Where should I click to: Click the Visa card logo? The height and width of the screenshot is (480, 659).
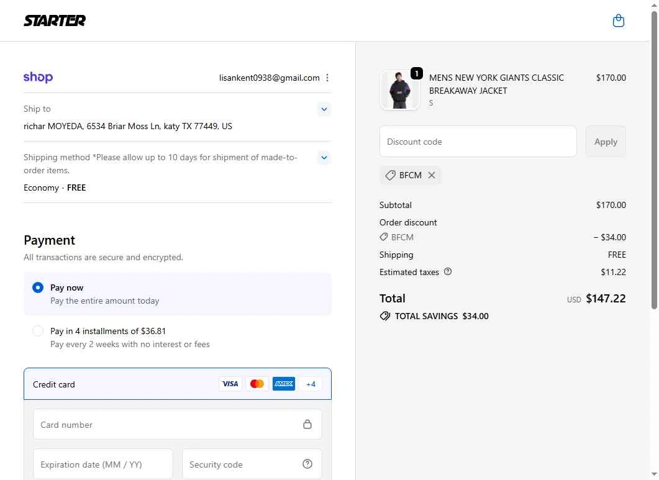pos(230,384)
